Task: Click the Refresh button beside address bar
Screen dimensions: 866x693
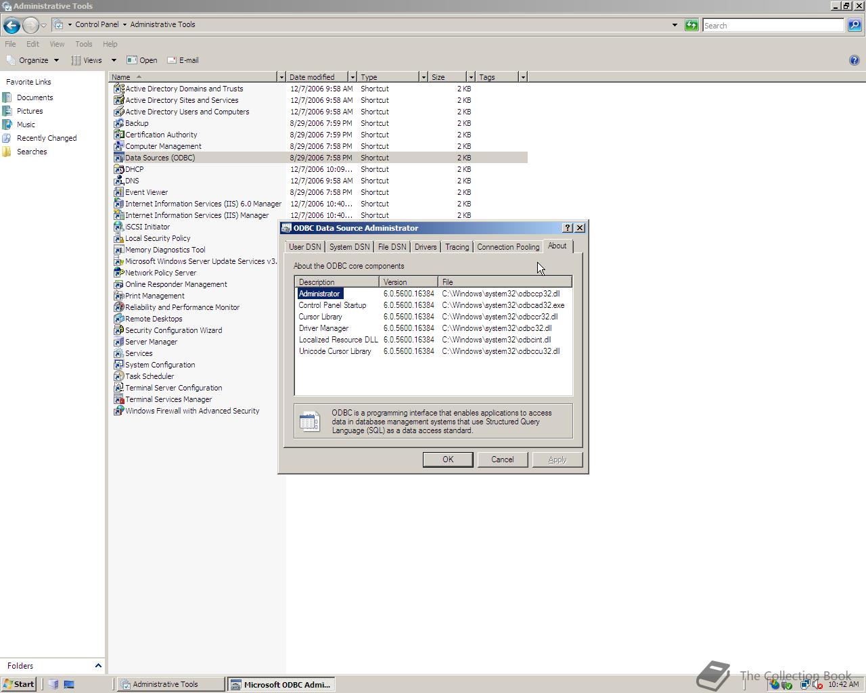Action: (691, 25)
